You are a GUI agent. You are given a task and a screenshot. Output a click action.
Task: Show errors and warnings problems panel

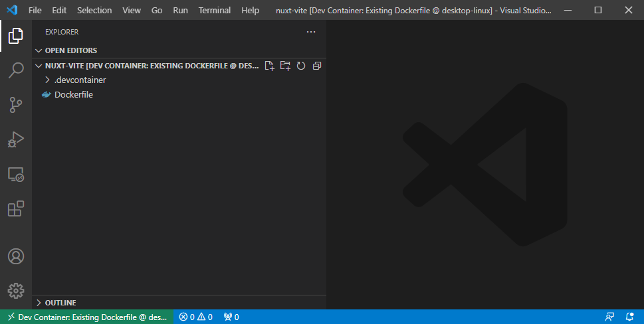[196, 317]
